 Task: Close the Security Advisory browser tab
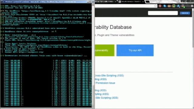[x=143, y=2]
